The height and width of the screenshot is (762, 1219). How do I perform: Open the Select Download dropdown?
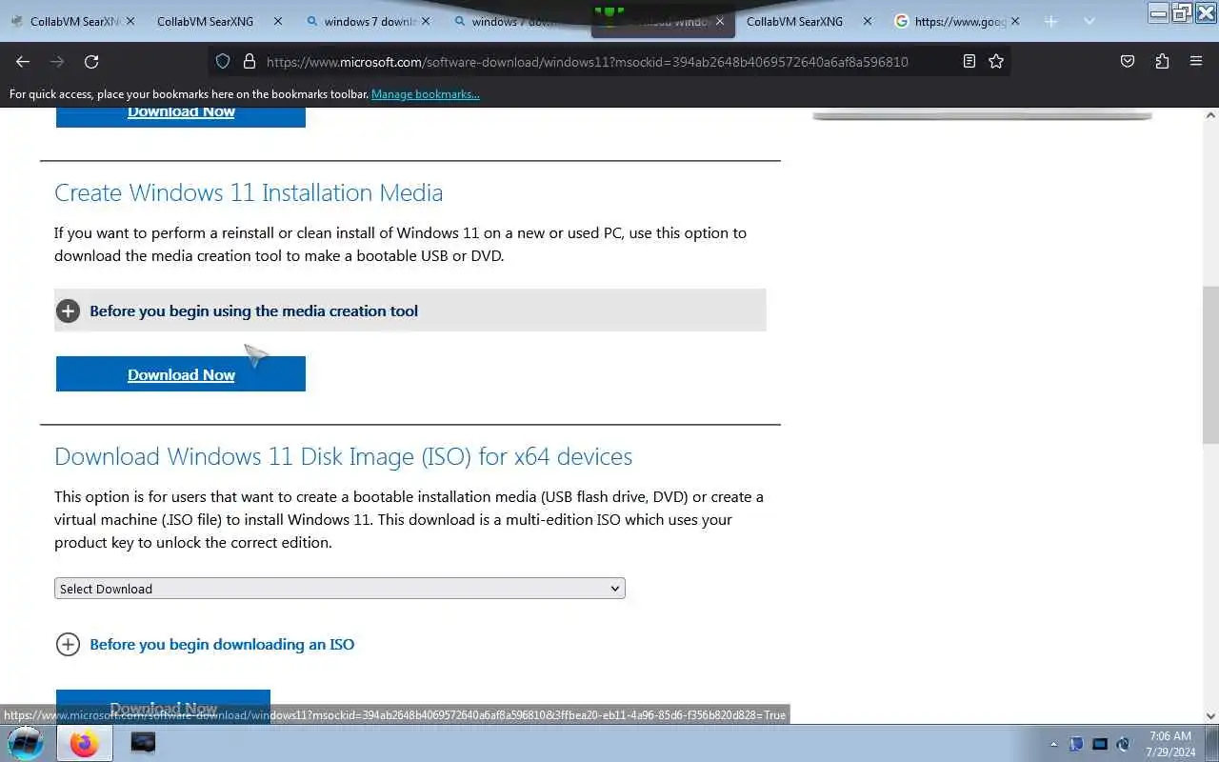point(340,589)
